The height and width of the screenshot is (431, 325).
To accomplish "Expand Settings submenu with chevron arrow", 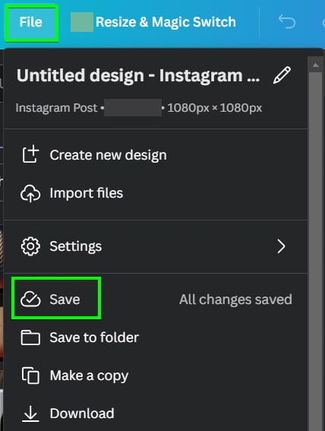I will click(x=282, y=246).
